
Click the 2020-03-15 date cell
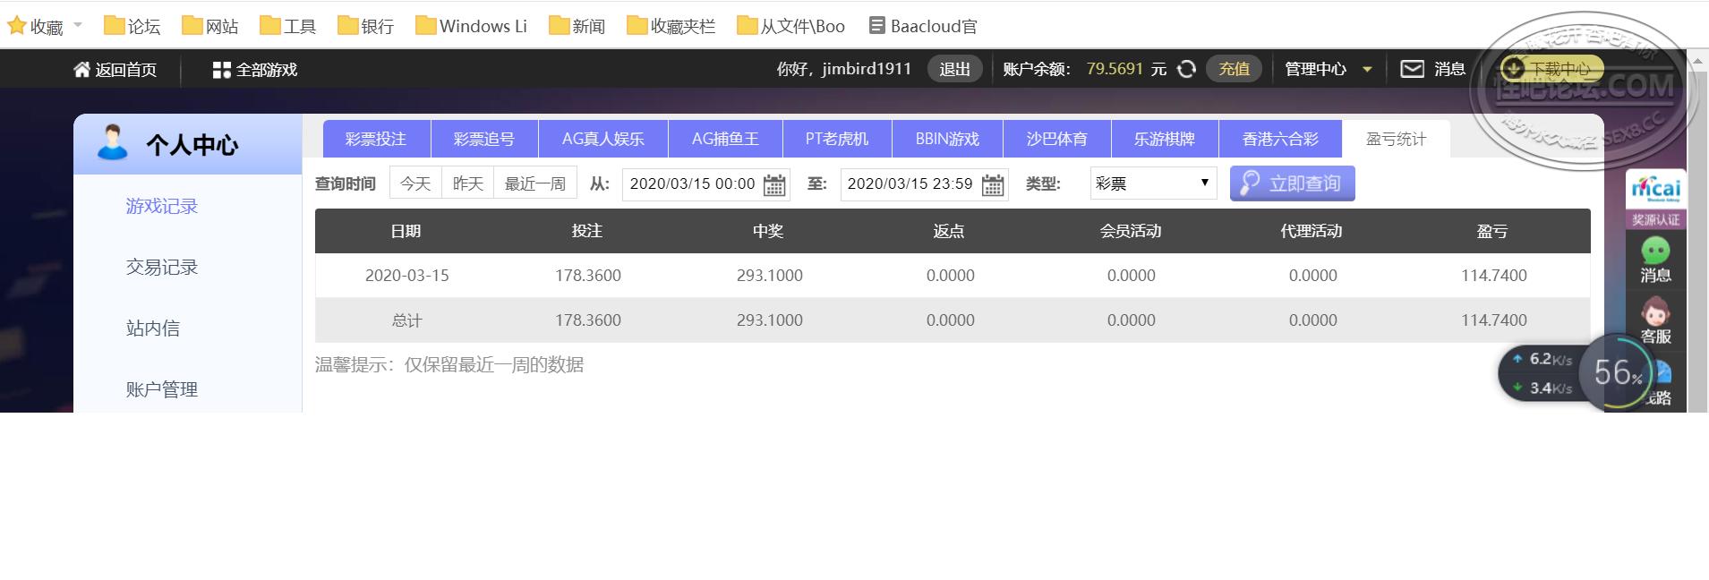click(x=407, y=276)
